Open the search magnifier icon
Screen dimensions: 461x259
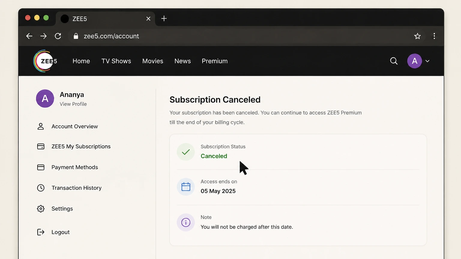coord(394,61)
